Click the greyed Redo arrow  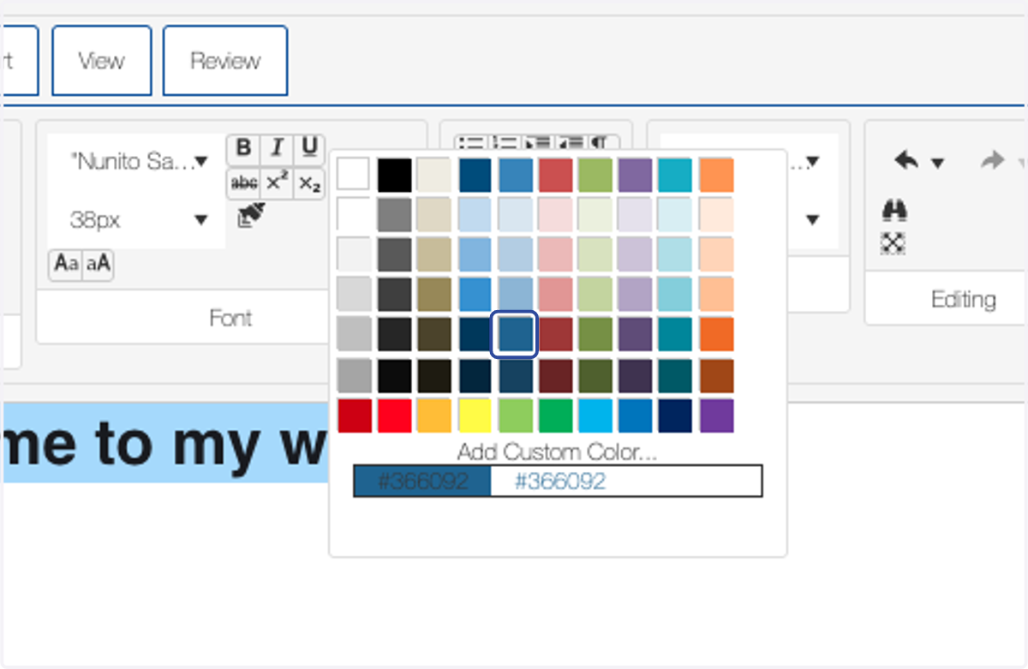[992, 160]
